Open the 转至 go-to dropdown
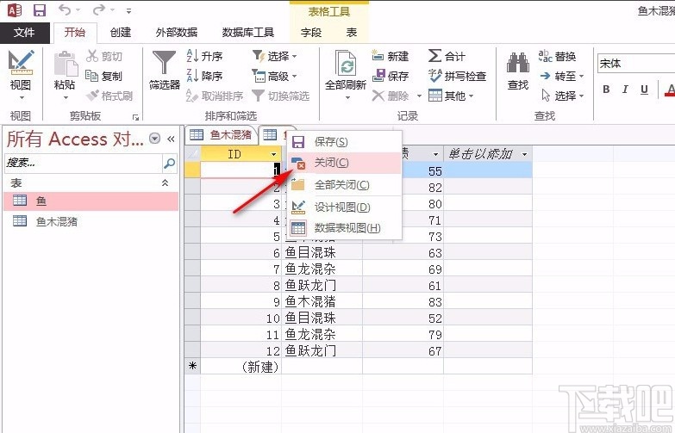The height and width of the screenshot is (433, 675). click(x=562, y=76)
